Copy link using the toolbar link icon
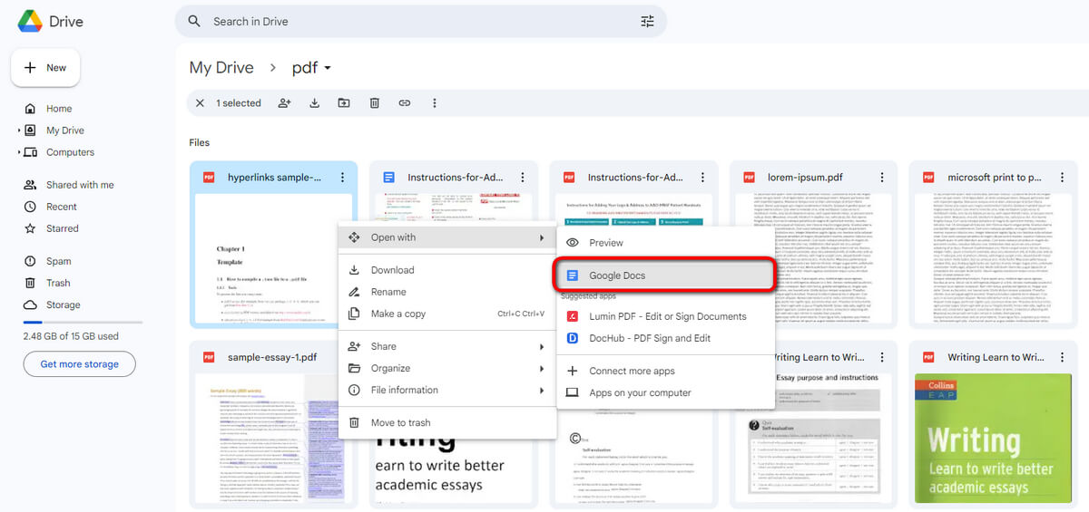 point(405,103)
